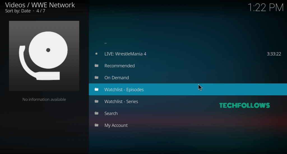Click the WWE Network bell thumbnail
Image resolution: width=287 pixels, height=154 pixels.
click(44, 56)
